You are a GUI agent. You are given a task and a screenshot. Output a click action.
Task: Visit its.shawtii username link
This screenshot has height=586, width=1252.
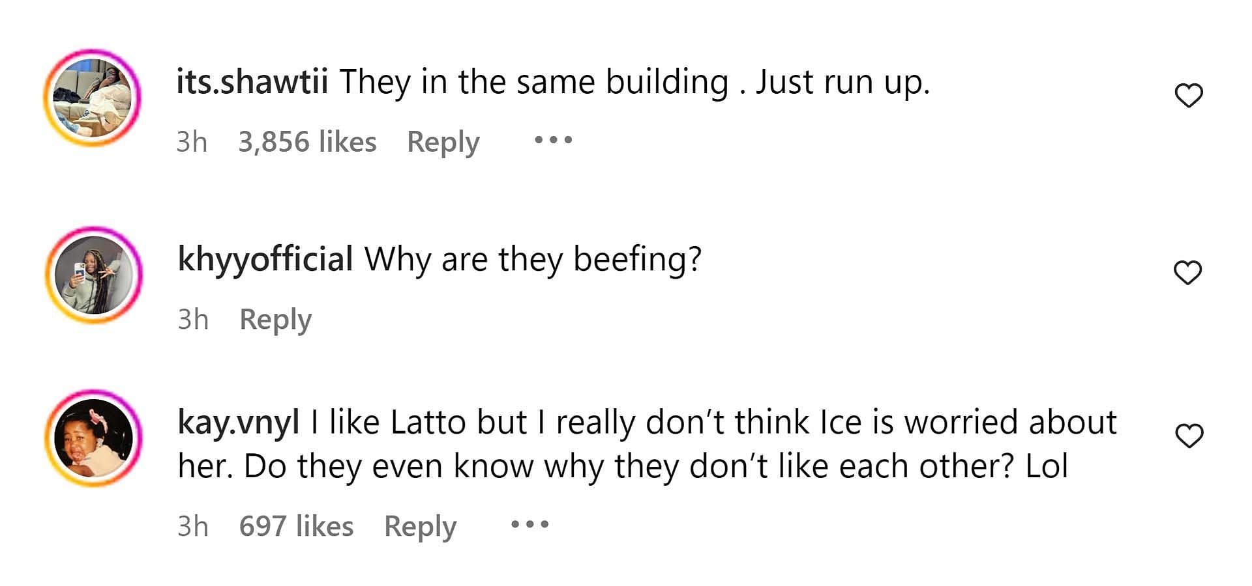coord(252,83)
